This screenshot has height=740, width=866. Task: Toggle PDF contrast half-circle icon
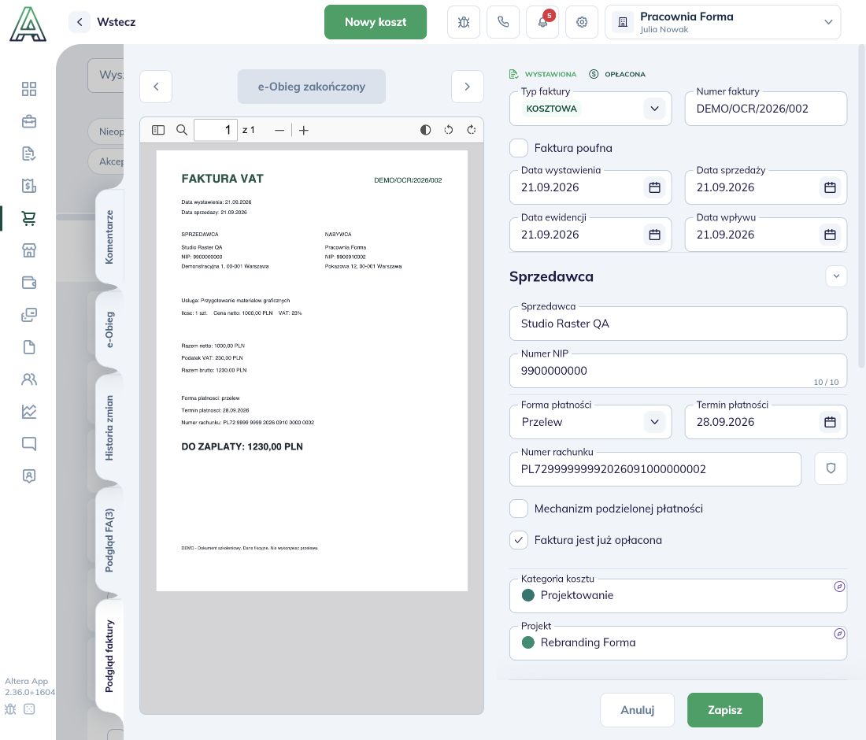click(425, 130)
